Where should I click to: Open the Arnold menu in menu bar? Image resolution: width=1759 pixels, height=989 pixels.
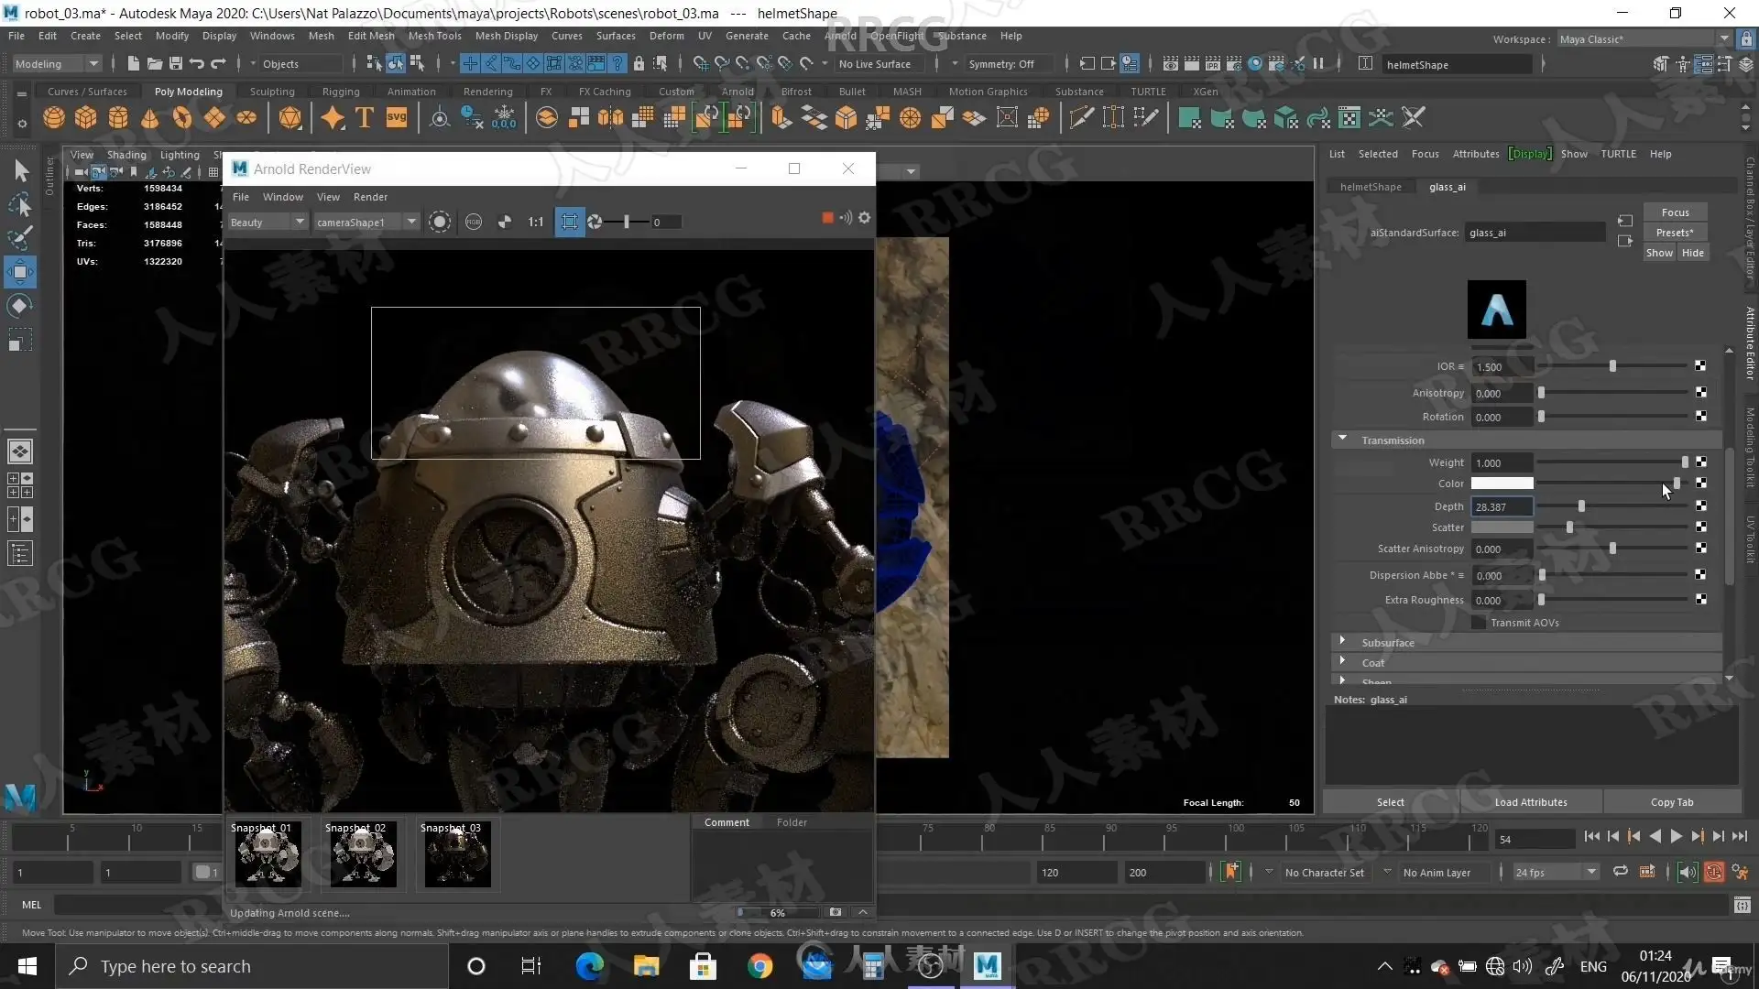coord(840,36)
